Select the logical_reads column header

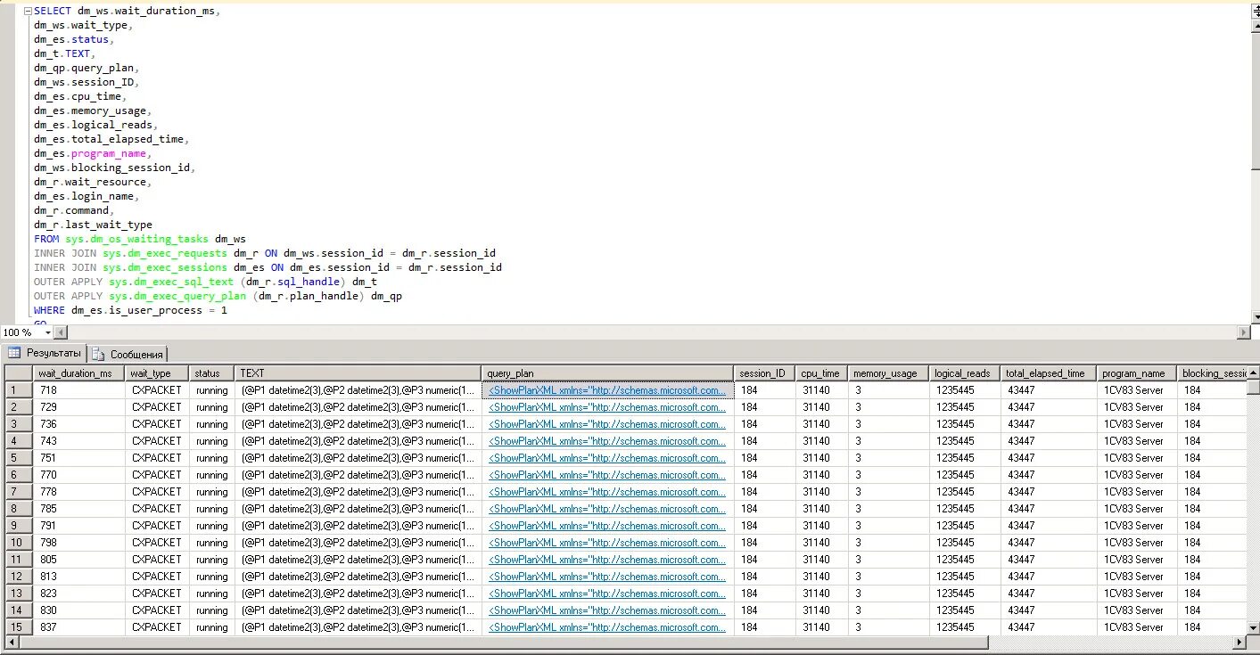pos(965,373)
